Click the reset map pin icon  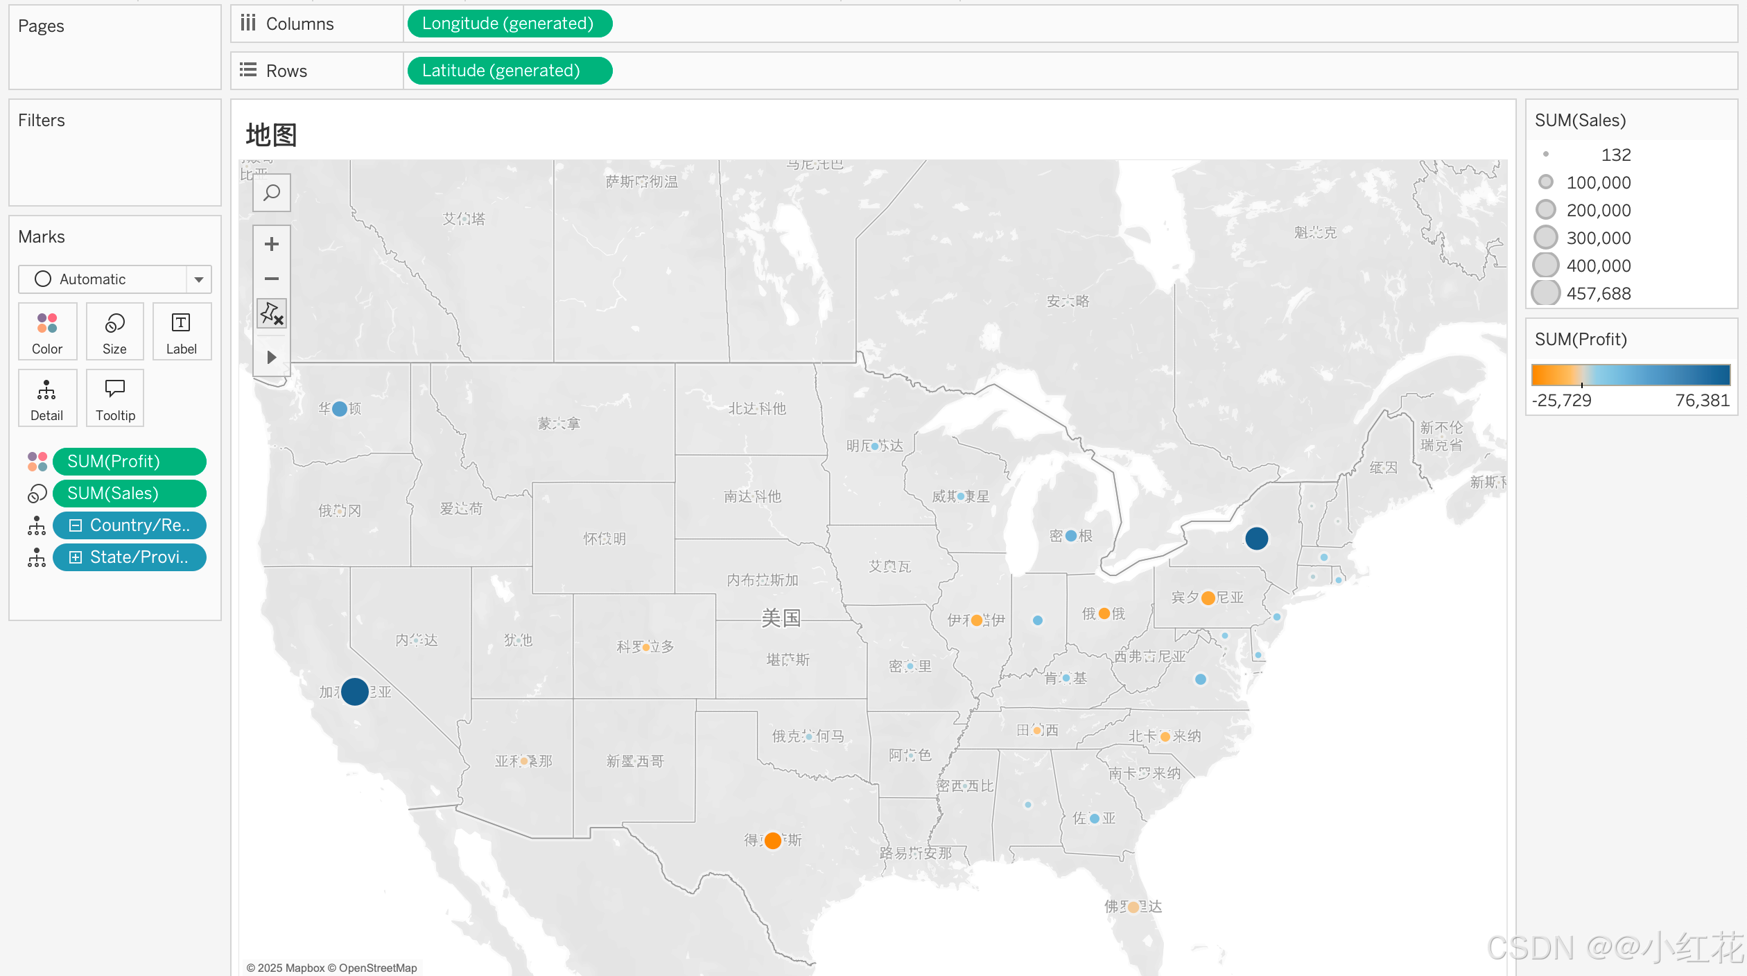272,313
